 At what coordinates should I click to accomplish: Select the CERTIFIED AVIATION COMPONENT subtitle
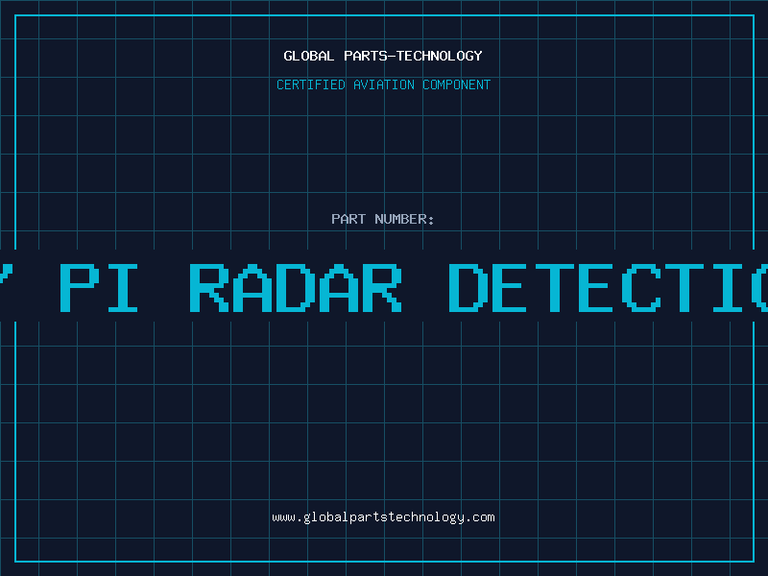(383, 84)
